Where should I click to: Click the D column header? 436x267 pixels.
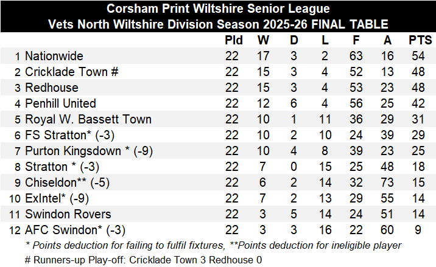294,40
